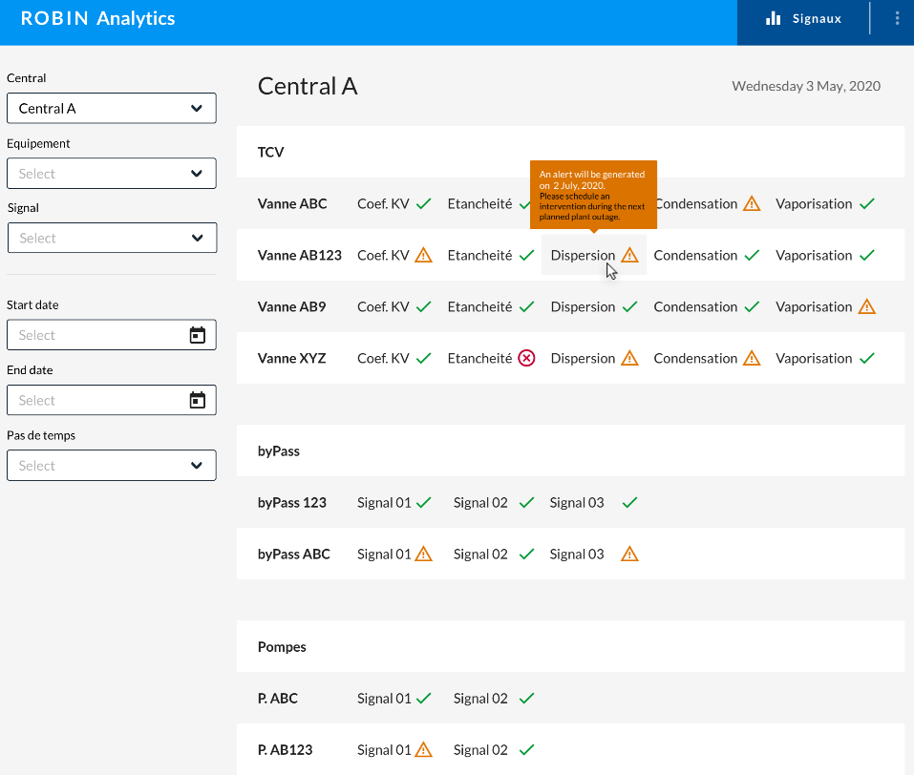
Task: Open the Start date calendar icon
Action: [198, 335]
